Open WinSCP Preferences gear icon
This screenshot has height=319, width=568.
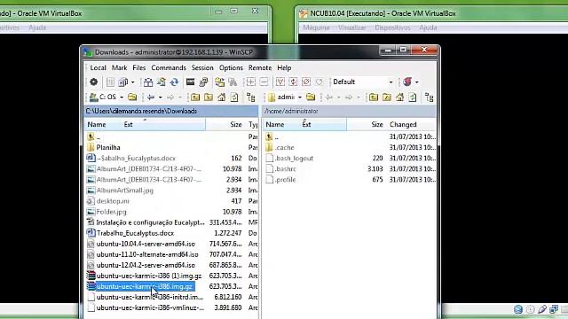pyautogui.click(x=93, y=82)
